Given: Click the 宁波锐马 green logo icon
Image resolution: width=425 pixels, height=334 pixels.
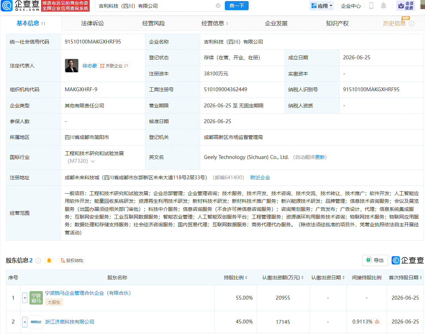Looking at the screenshot, I should (x=36, y=298).
